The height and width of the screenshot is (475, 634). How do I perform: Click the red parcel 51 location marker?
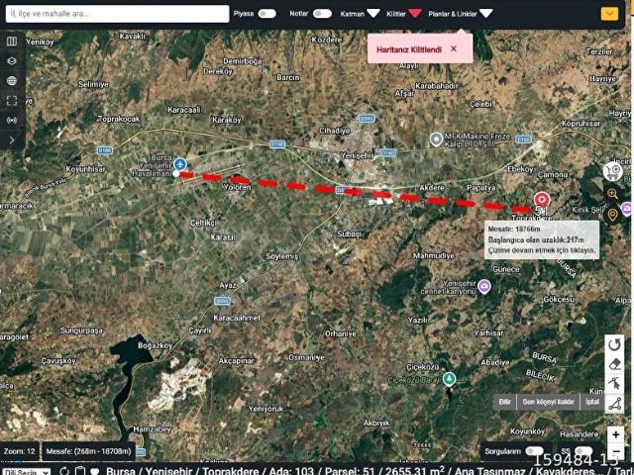click(542, 200)
